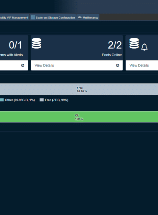This screenshot has width=158, height=215.
Task: Click the Scale-out Storage grid icon
Action: coord(33,18)
